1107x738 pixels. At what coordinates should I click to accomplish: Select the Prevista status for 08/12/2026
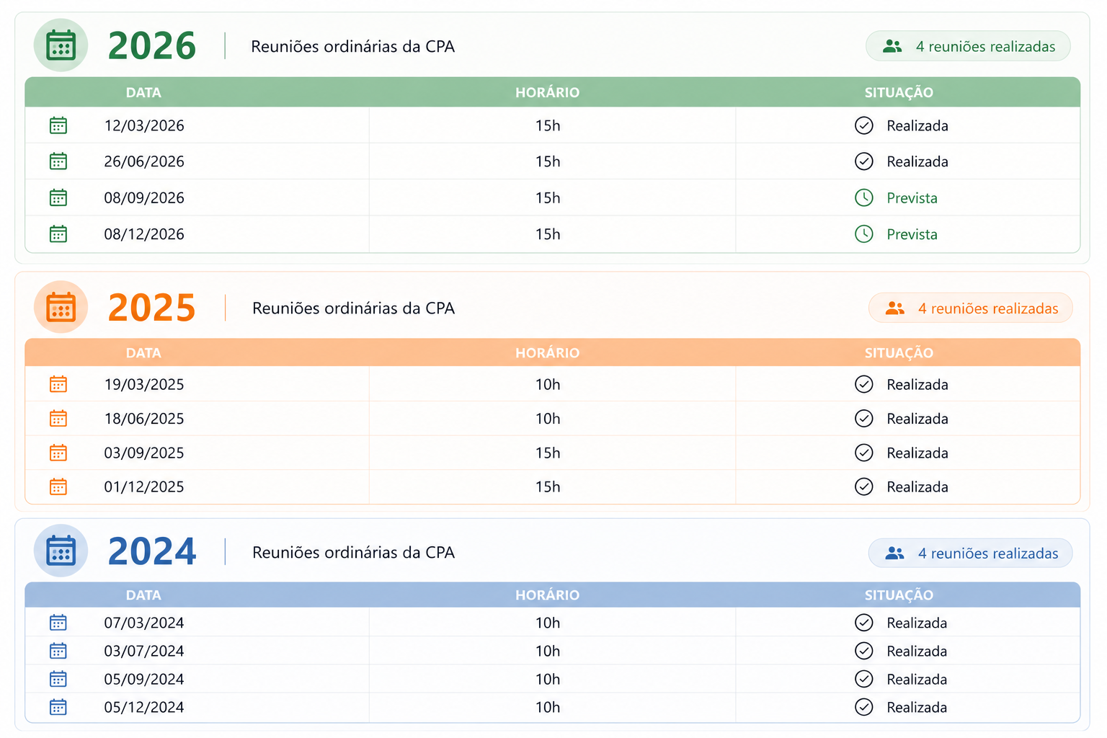(912, 234)
